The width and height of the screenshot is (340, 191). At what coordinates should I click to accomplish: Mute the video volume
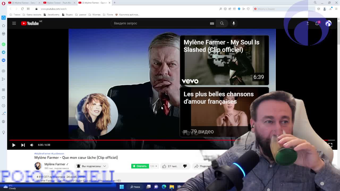click(x=32, y=145)
